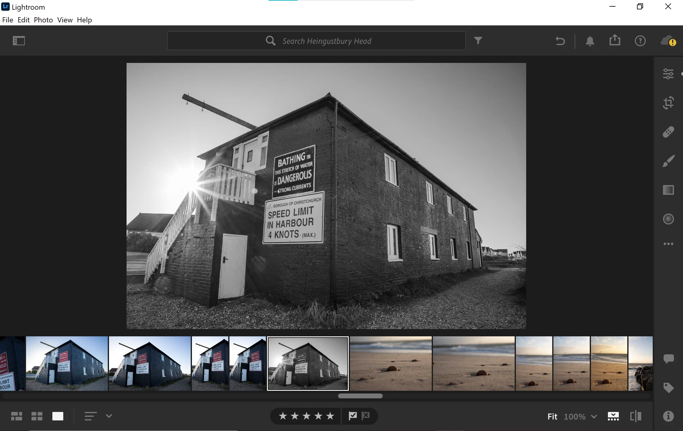Click the fifth rating star
This screenshot has height=431, width=683.
point(330,416)
